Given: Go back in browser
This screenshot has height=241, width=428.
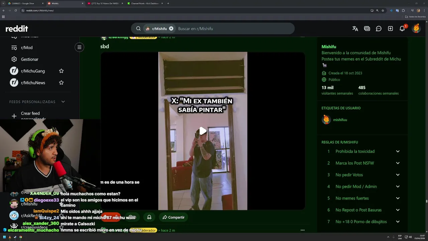Looking at the screenshot, I should tap(4, 10).
